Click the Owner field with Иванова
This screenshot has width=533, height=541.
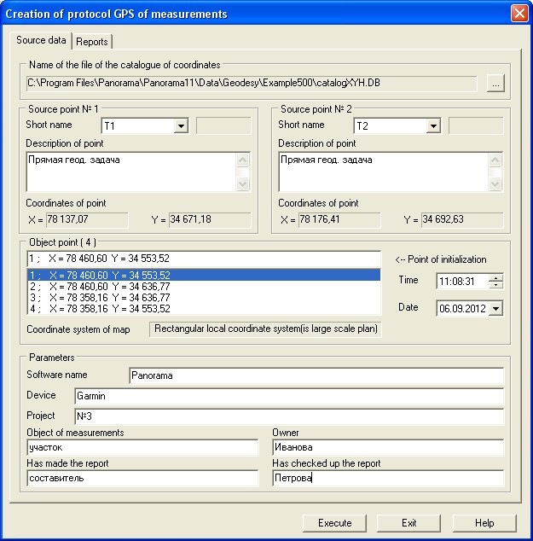pyautogui.click(x=387, y=448)
